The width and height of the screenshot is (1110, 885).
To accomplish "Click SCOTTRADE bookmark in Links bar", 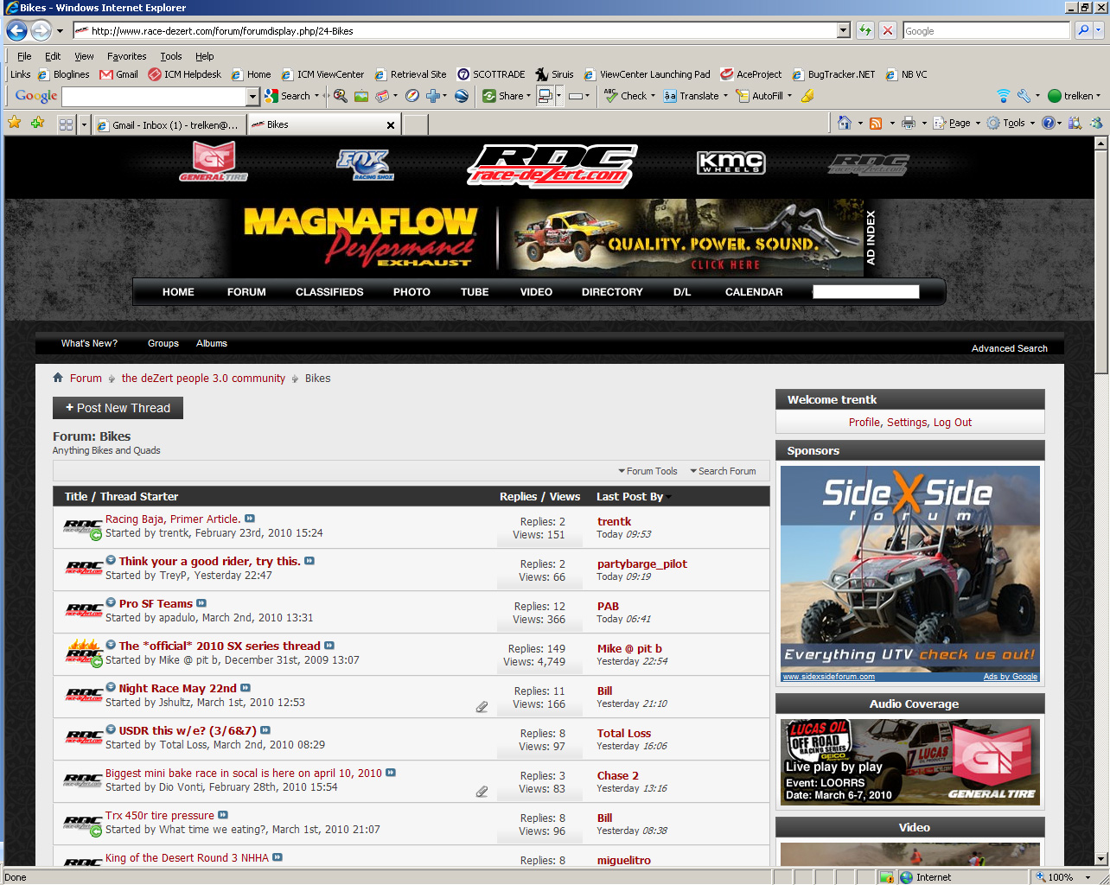I will (x=491, y=74).
